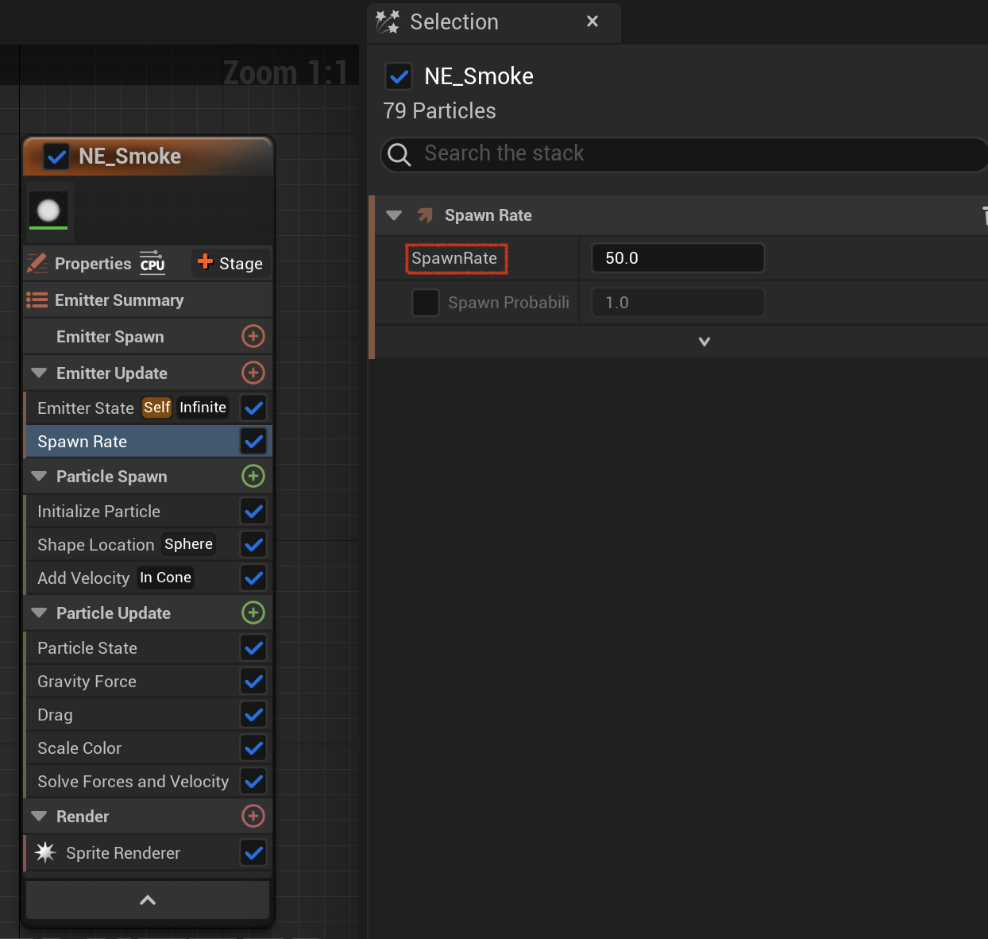Click the Spawn Rate module arrow icon
988x939 pixels.
(426, 215)
